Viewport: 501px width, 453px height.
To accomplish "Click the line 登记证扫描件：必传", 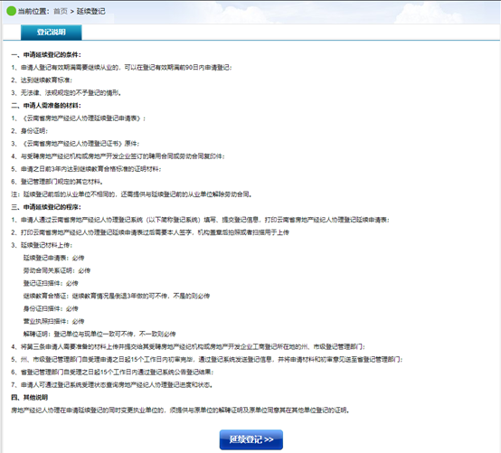I will coord(51,283).
